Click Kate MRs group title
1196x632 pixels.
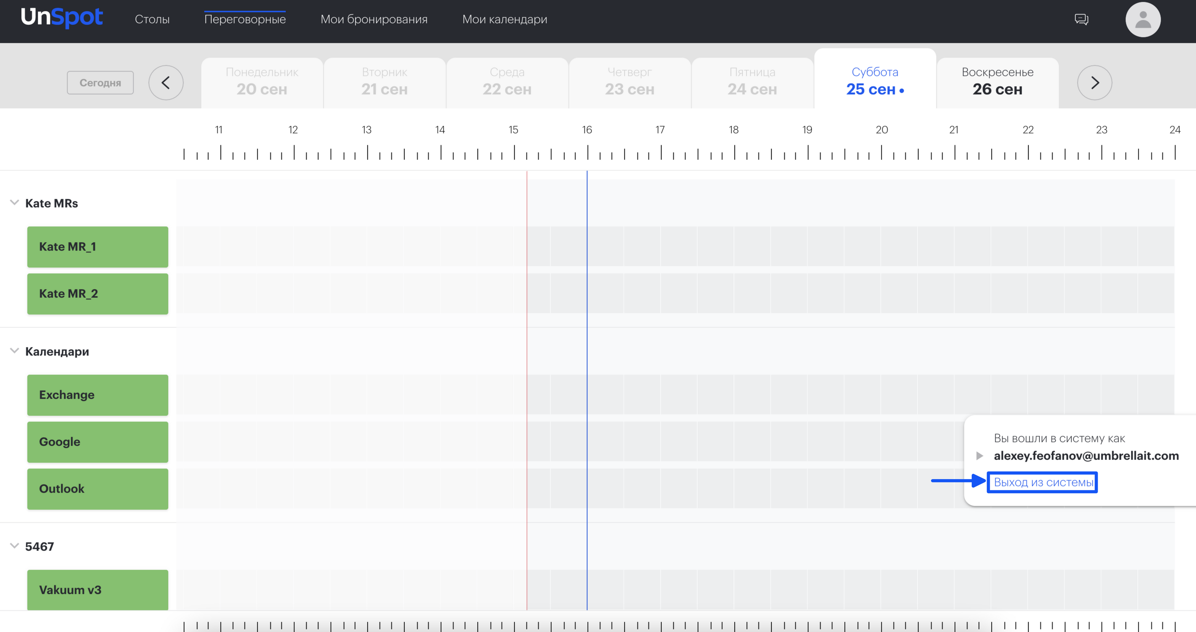pyautogui.click(x=52, y=203)
